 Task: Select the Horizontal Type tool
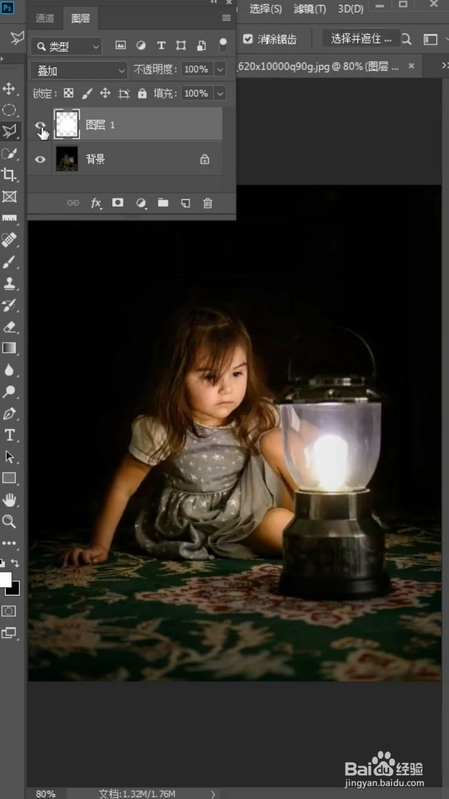pyautogui.click(x=9, y=435)
